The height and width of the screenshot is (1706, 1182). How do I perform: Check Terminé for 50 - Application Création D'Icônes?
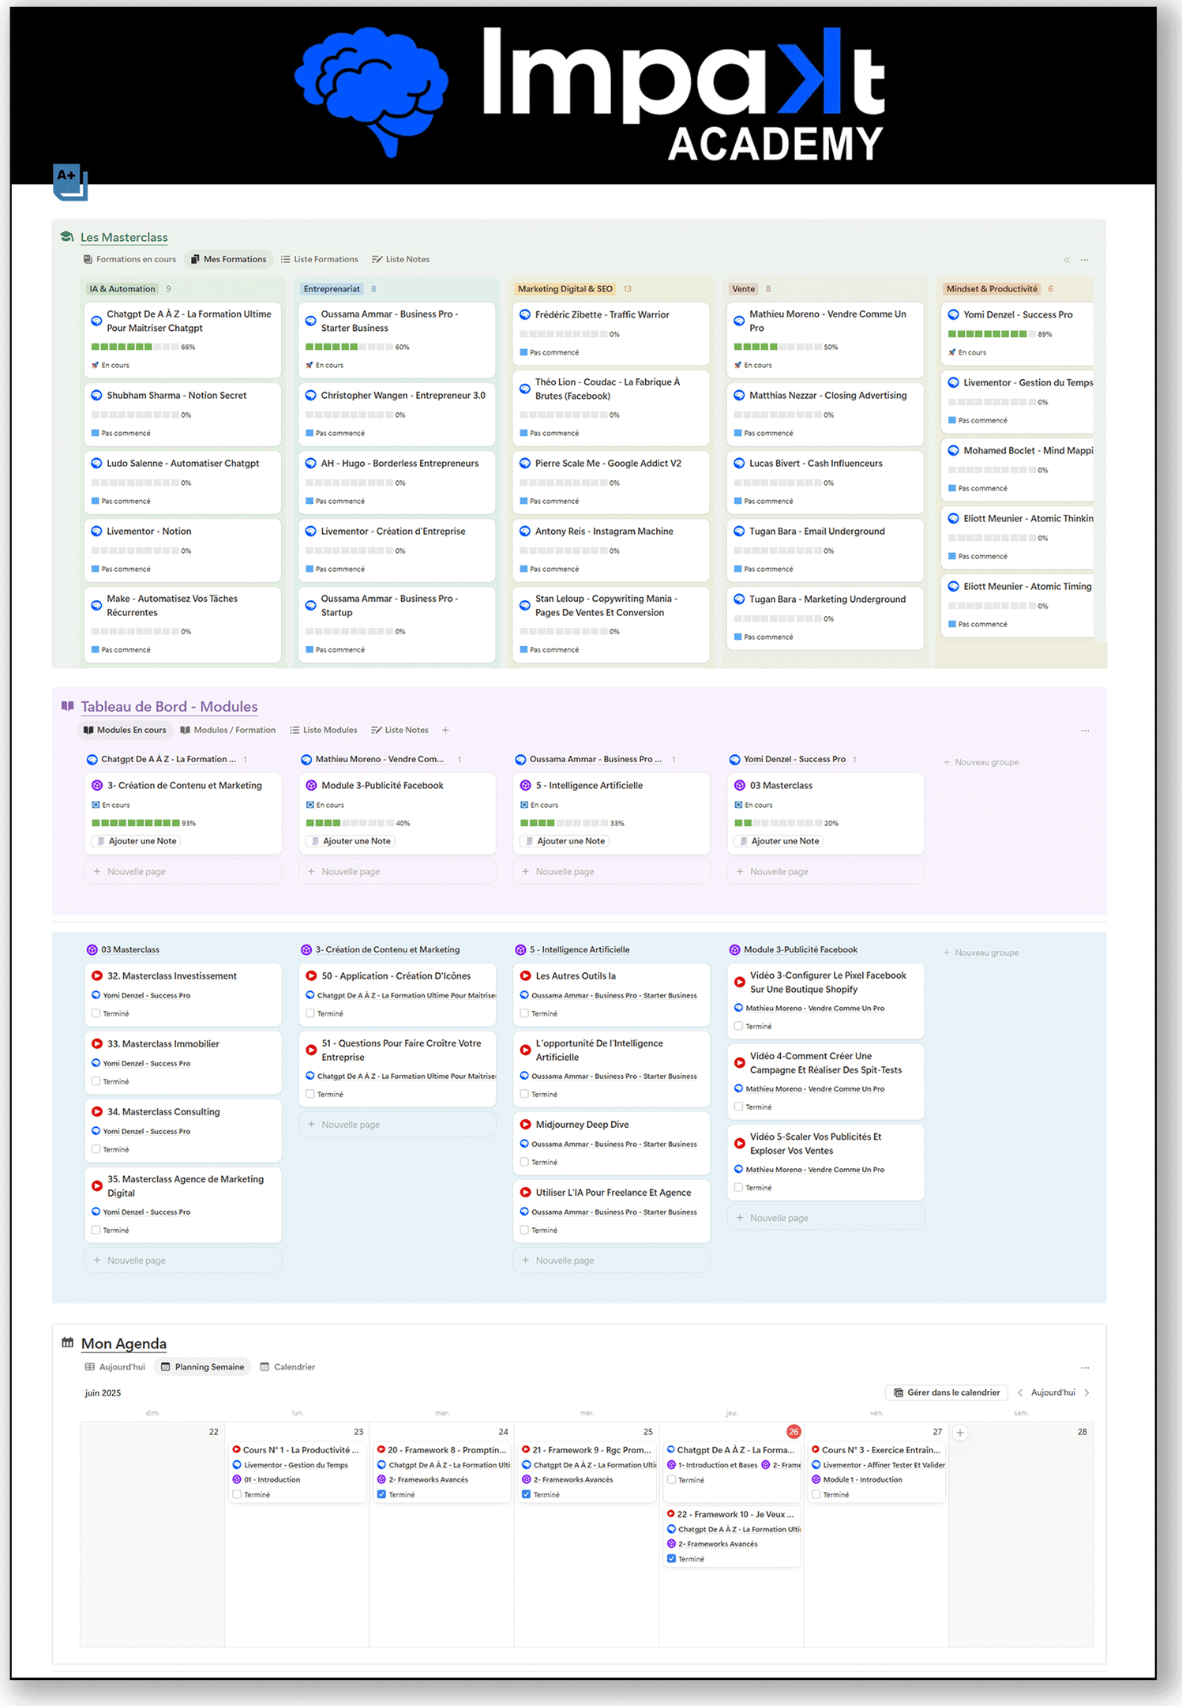click(310, 1013)
